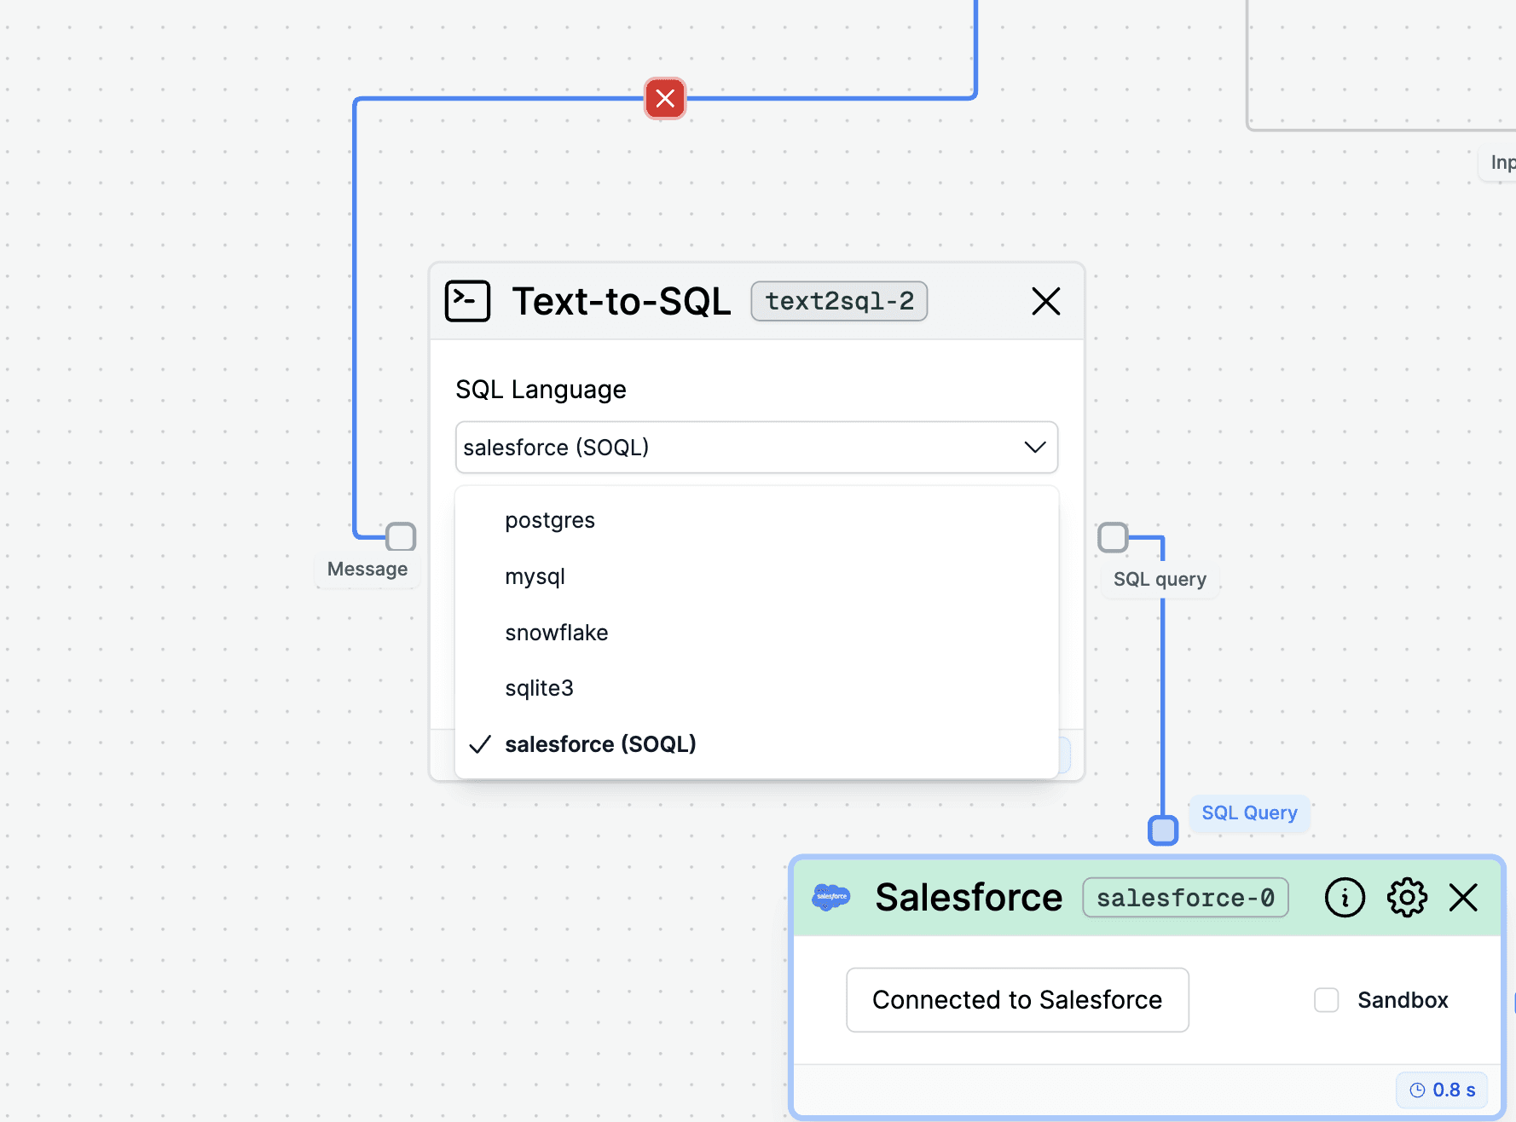Click the SQL query output port
This screenshot has width=1516, height=1122.
1113,537
